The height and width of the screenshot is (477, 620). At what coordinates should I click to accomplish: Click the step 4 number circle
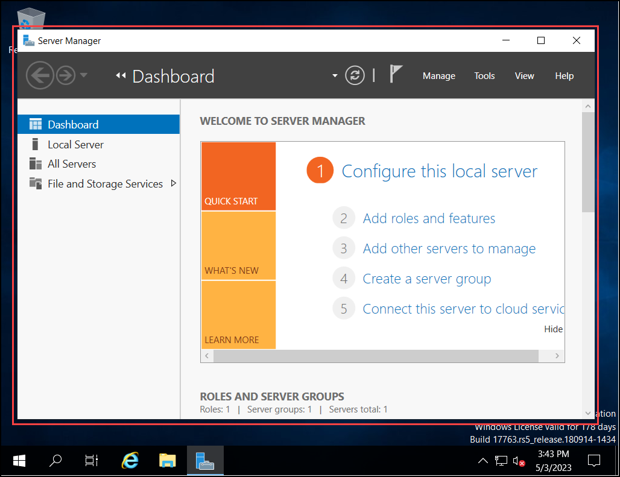click(344, 279)
